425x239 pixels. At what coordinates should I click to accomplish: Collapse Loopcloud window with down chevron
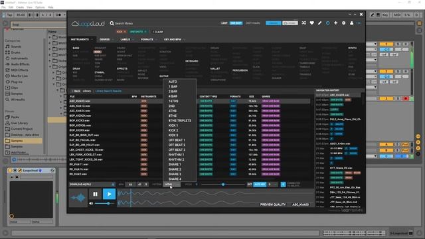coord(350,15)
